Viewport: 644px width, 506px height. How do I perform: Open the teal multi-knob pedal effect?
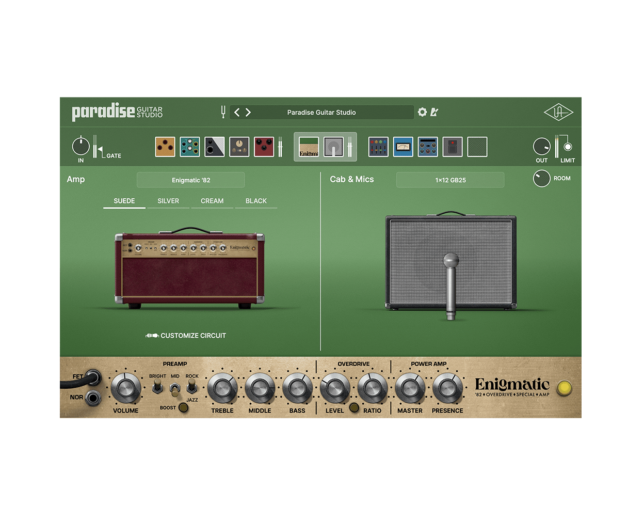tap(190, 147)
